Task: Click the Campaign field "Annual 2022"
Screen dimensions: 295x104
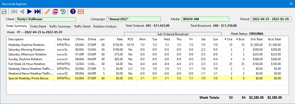Action: click(x=133, y=19)
